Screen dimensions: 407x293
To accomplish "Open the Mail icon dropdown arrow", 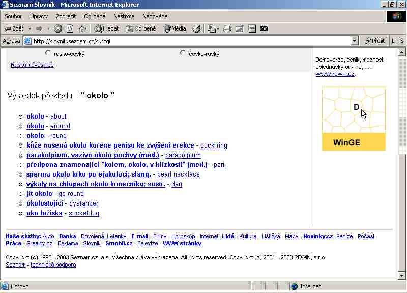I will click(x=218, y=28).
